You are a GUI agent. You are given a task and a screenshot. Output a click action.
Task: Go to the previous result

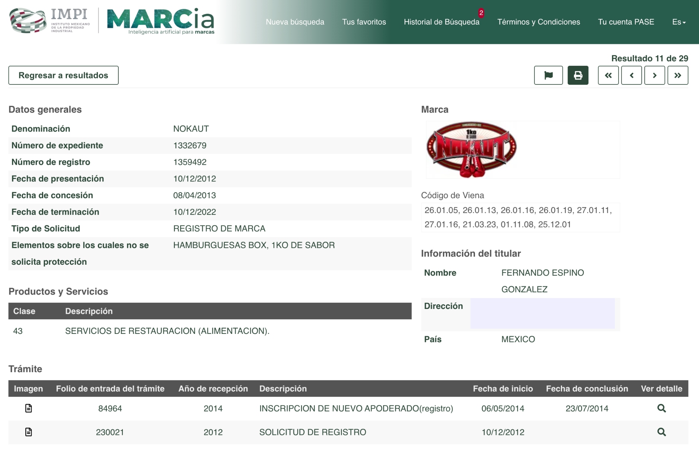click(x=631, y=75)
